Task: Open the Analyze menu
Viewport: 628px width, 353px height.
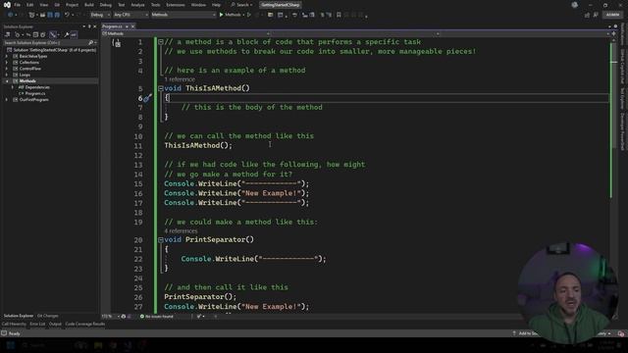Action: pyautogui.click(x=137, y=5)
